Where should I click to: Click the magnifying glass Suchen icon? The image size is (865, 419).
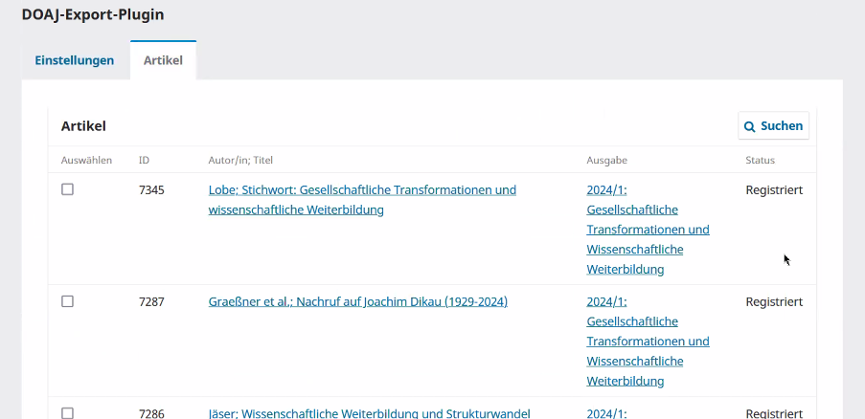pos(750,126)
